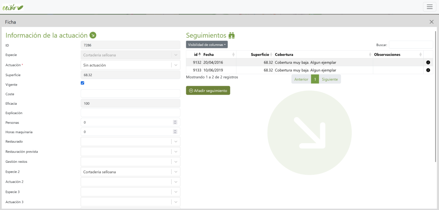Click 'Mostrando 1 a 2 de 2 registros' text
Image resolution: width=439 pixels, height=210 pixels.
[212, 77]
